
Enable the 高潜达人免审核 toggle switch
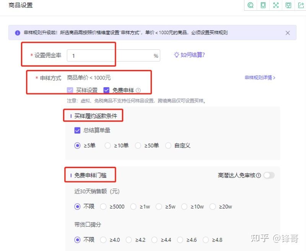point(269,175)
